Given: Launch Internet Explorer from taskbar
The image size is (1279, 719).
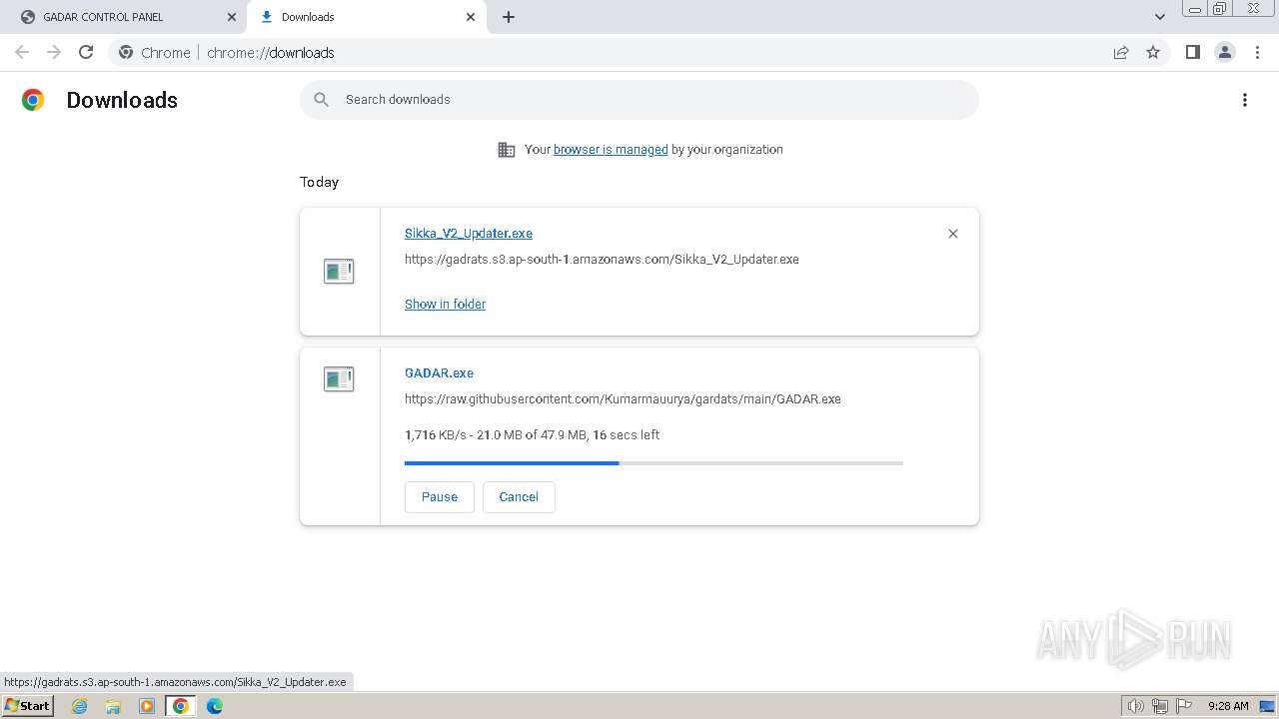Looking at the screenshot, I should coord(80,706).
